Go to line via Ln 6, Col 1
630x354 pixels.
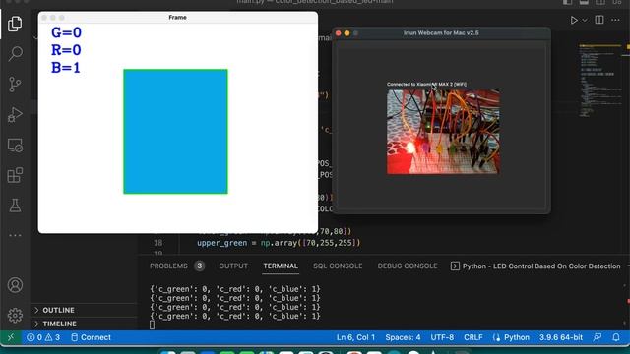click(355, 337)
